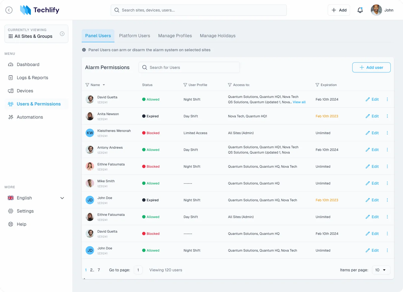Click the back arrow circle icon
The height and width of the screenshot is (292, 403).
click(x=9, y=10)
